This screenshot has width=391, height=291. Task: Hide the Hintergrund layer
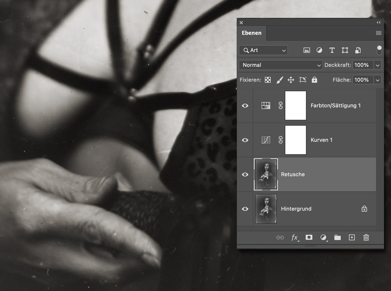coord(245,209)
